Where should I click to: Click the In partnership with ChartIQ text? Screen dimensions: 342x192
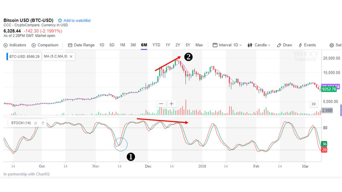tap(26, 174)
